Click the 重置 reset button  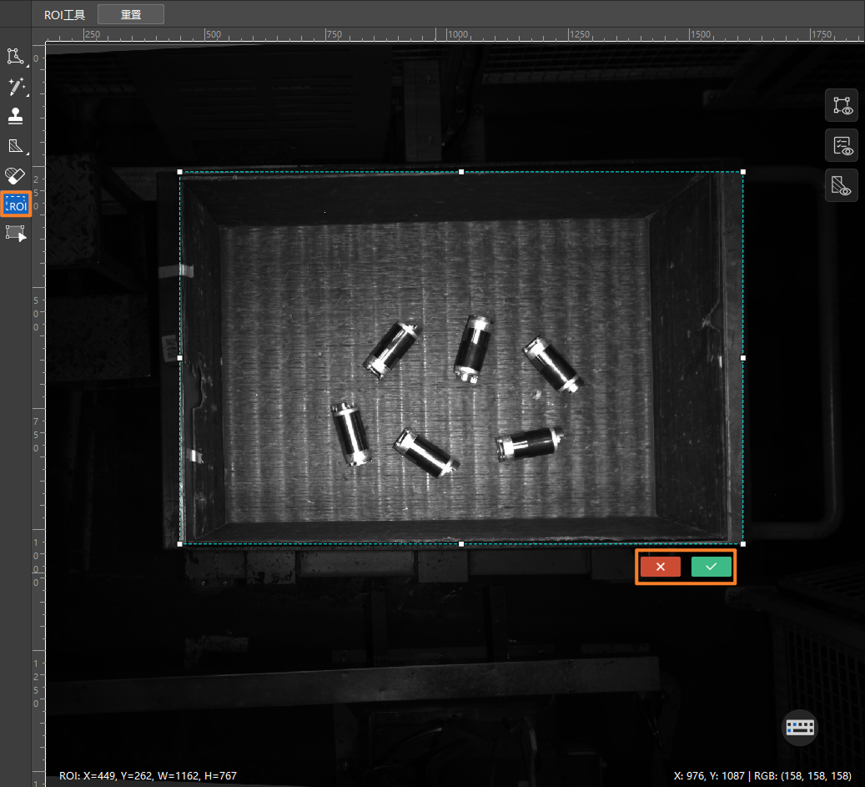131,15
